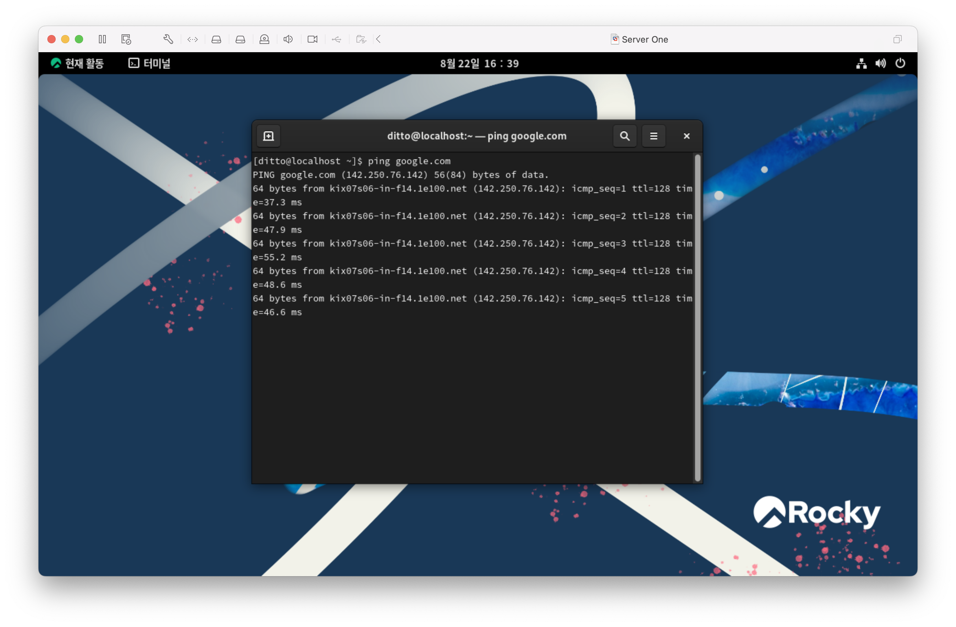Open the clock and calendar dropdown

(479, 63)
